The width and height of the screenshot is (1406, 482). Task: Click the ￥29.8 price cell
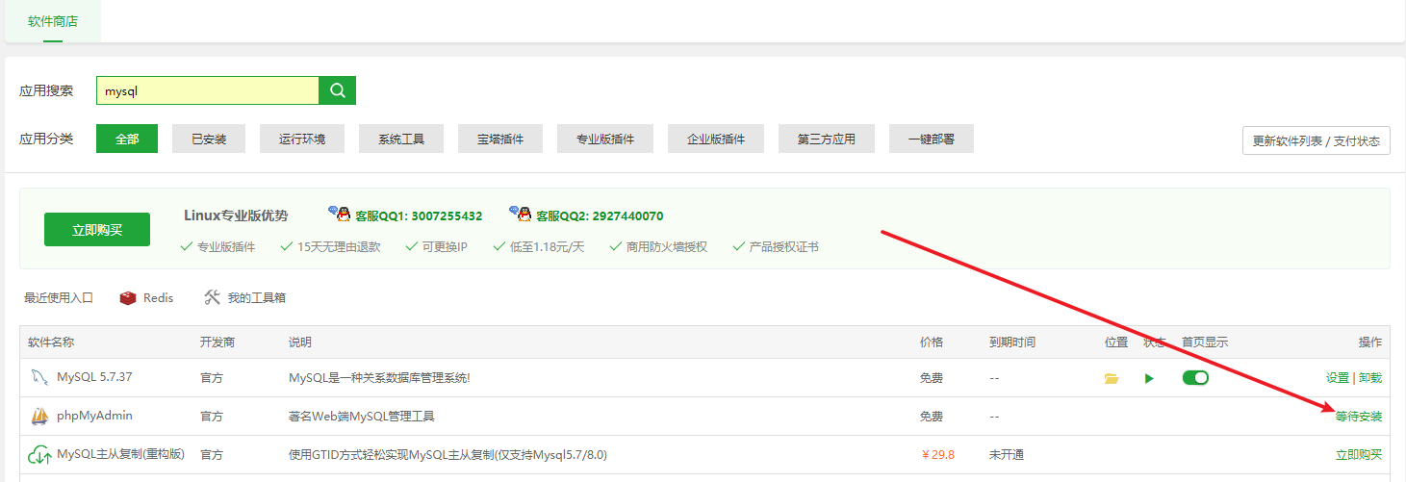coord(937,454)
